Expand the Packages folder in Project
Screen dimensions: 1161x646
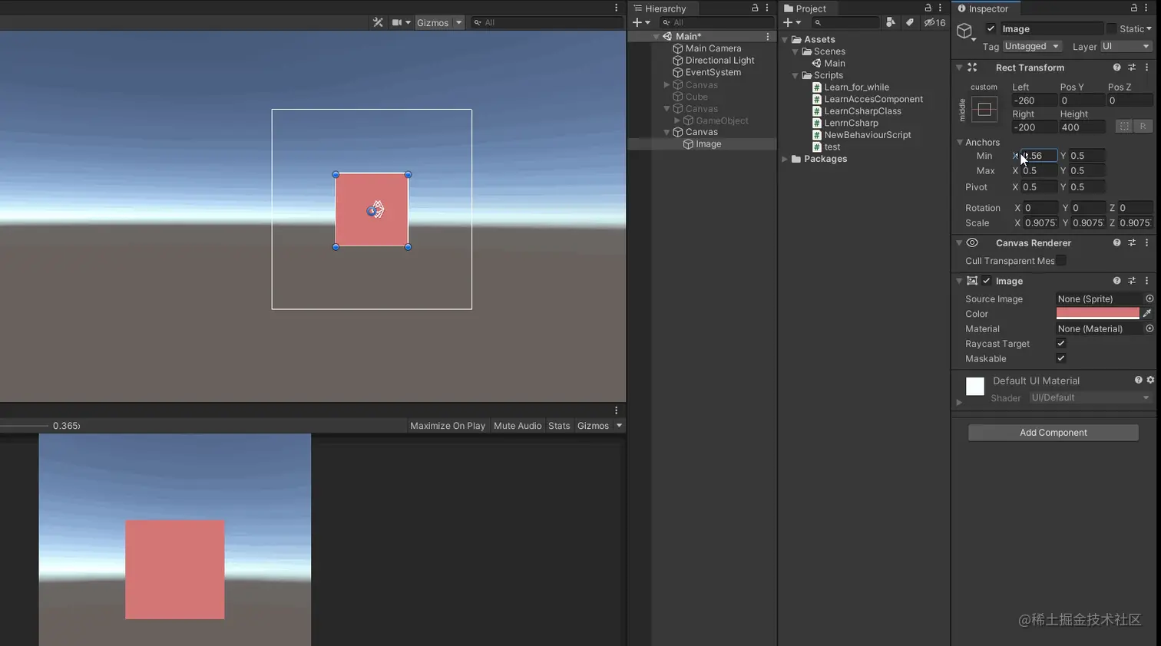coord(785,159)
